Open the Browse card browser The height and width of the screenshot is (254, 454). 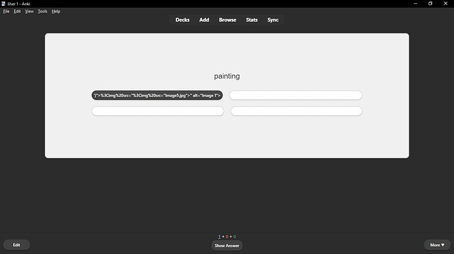coord(228,20)
